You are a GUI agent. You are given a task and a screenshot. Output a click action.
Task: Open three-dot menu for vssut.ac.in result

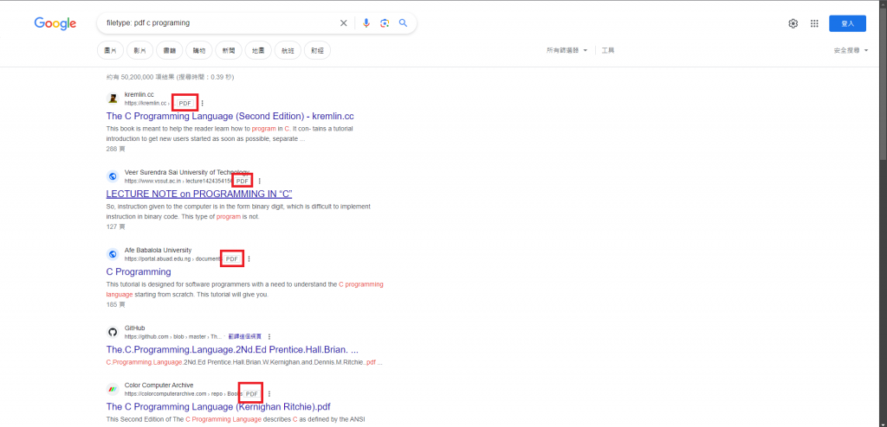click(x=260, y=182)
